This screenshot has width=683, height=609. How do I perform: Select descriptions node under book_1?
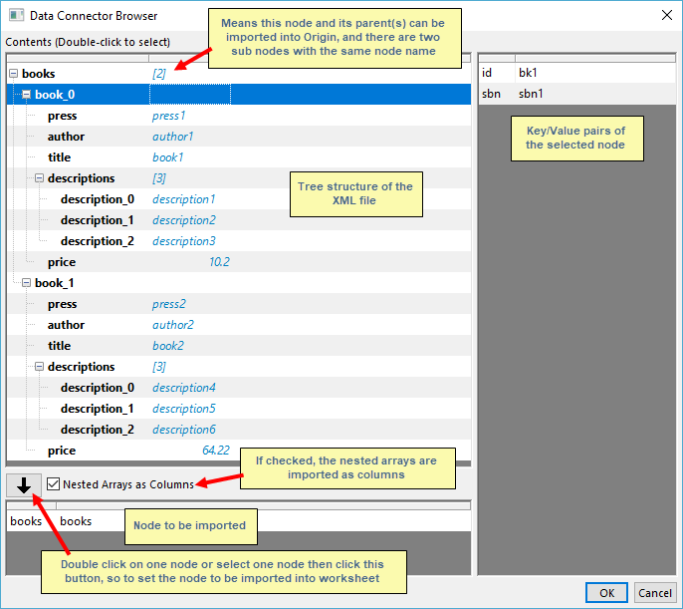click(239, 367)
